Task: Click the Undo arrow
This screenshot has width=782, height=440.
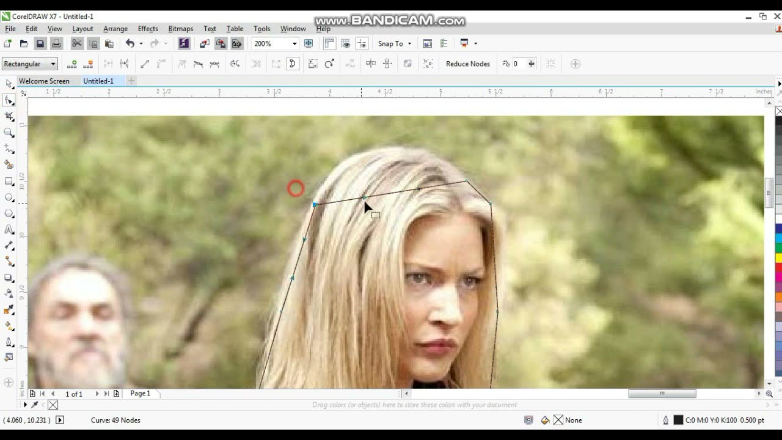Action: 130,43
